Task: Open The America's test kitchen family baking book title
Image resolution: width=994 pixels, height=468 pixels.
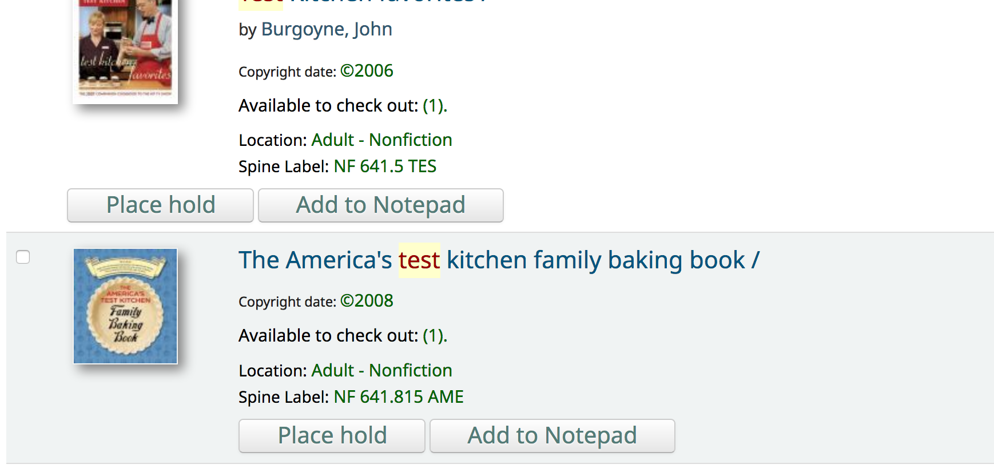Action: pos(499,260)
